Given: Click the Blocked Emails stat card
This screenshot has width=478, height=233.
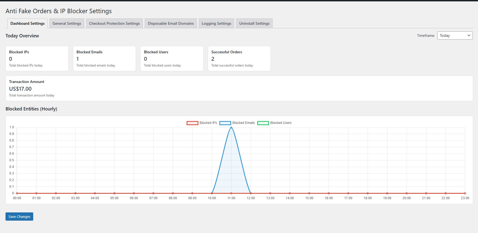Looking at the screenshot, I should [x=104, y=59].
